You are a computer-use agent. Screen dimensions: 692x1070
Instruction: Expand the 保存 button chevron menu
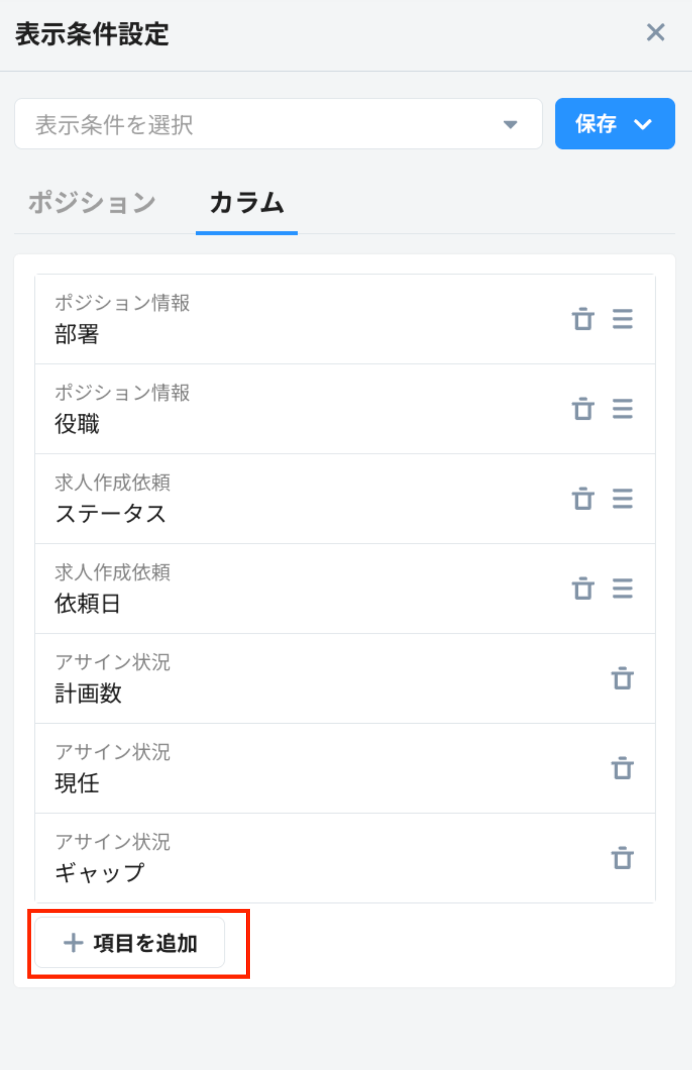(643, 124)
